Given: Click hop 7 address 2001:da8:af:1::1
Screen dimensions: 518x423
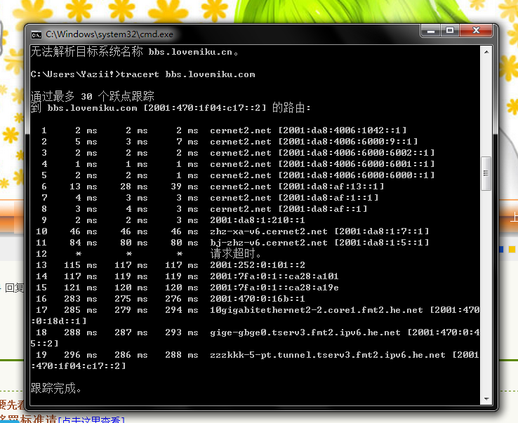Looking at the screenshot, I should [328, 198].
